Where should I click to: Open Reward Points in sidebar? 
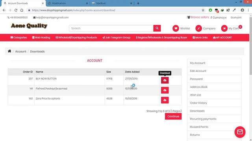click(214, 127)
